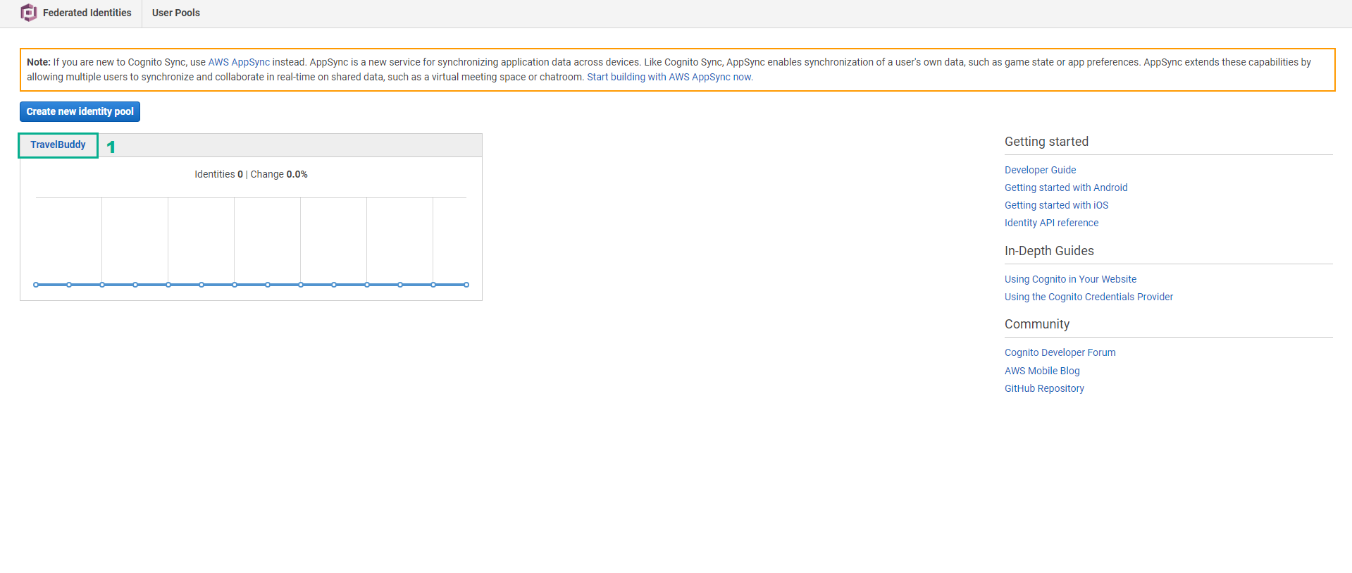Click the Cognito logo icon
Viewport: 1352px width, 573px height.
(x=28, y=13)
